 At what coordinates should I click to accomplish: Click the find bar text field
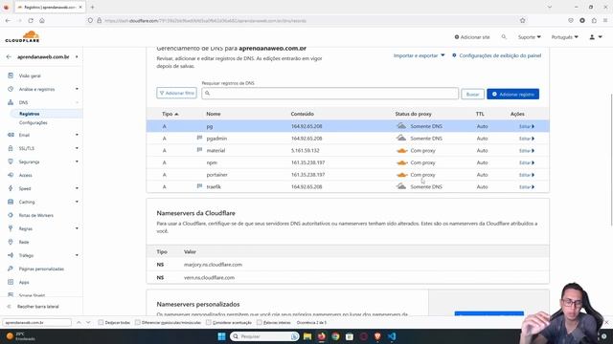[36, 323]
